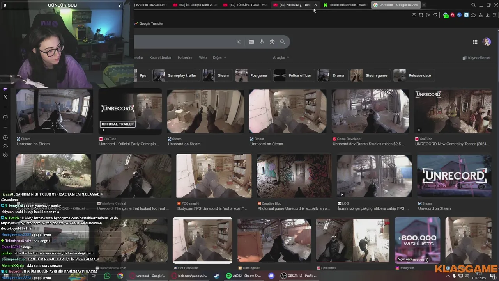Switch to 'TÜRKİYE TOKAT' YouTube tab

[x=246, y=5]
